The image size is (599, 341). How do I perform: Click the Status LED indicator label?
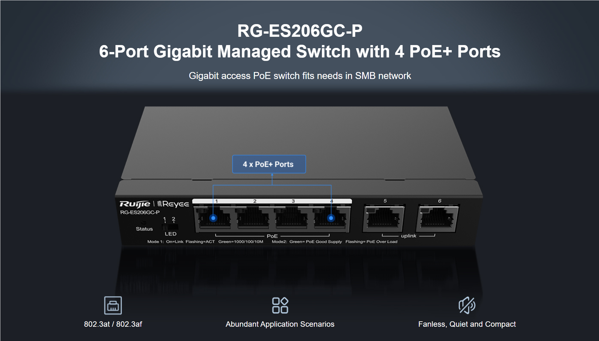(x=144, y=229)
